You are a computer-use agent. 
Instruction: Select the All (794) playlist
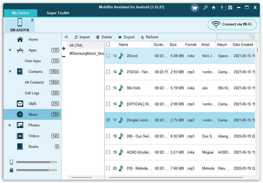pos(86,45)
